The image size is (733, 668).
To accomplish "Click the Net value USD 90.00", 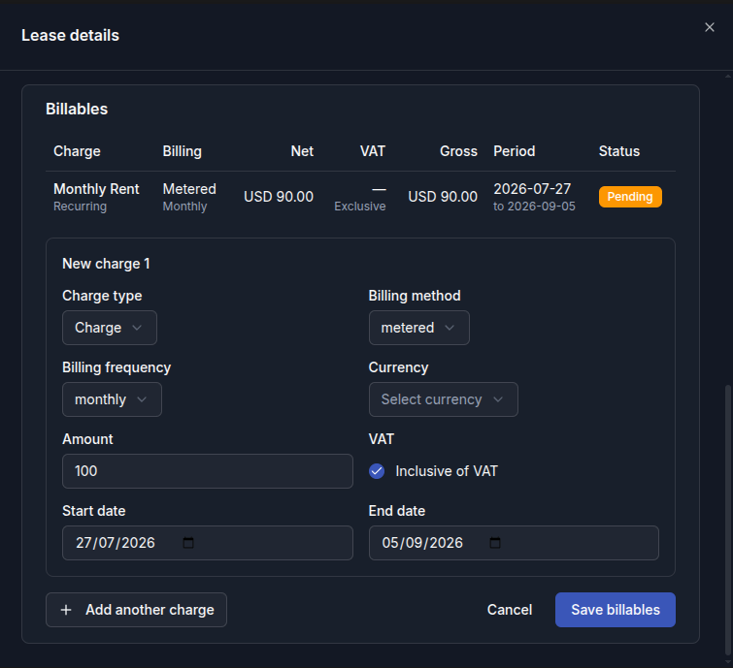I will pyautogui.click(x=279, y=197).
